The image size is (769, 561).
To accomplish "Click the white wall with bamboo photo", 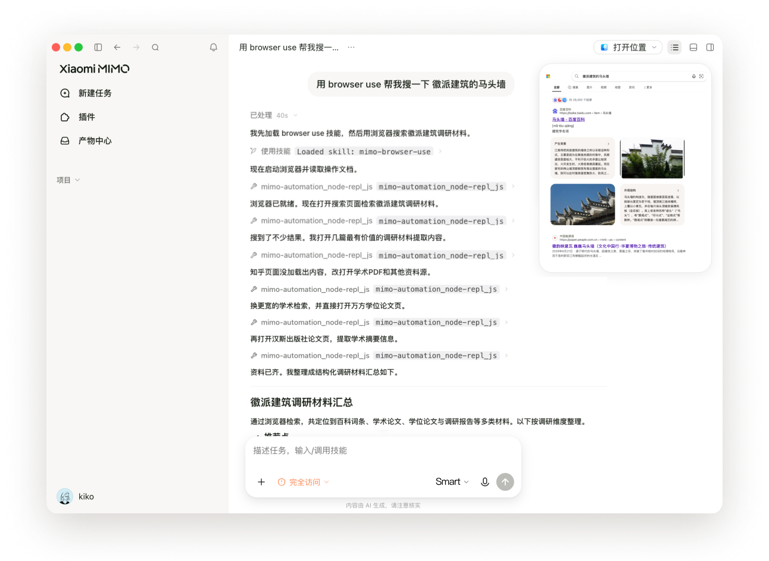I will (652, 158).
